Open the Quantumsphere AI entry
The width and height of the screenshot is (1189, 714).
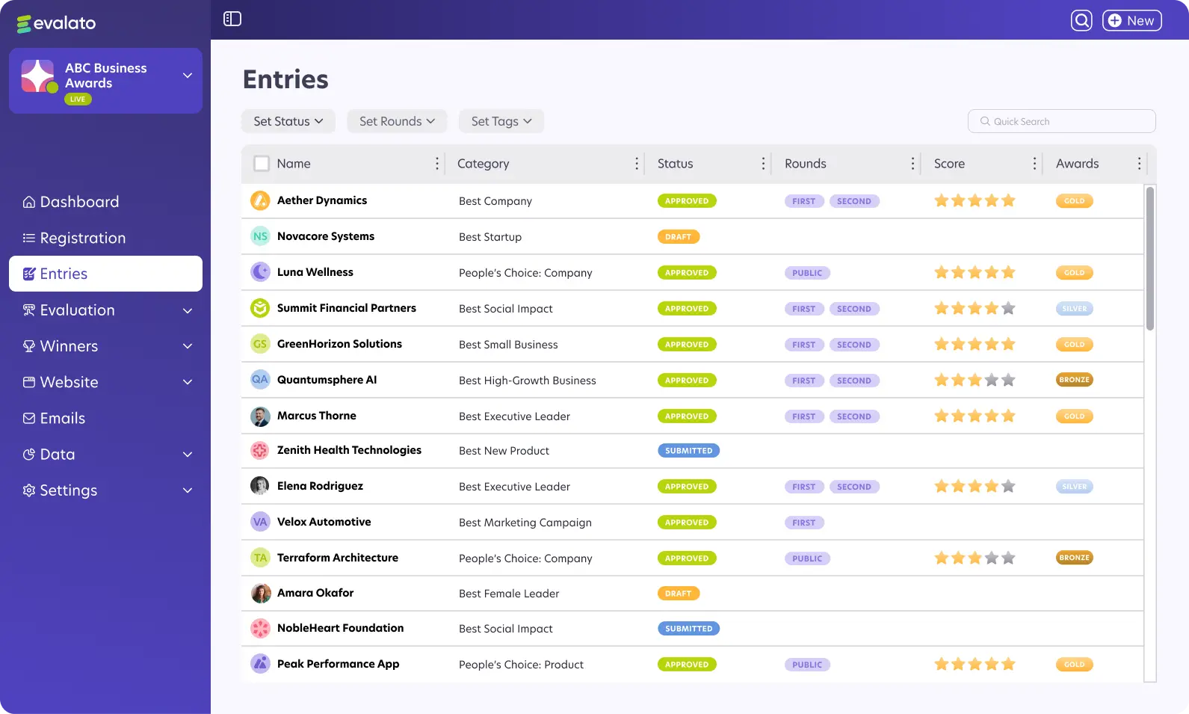(x=327, y=380)
